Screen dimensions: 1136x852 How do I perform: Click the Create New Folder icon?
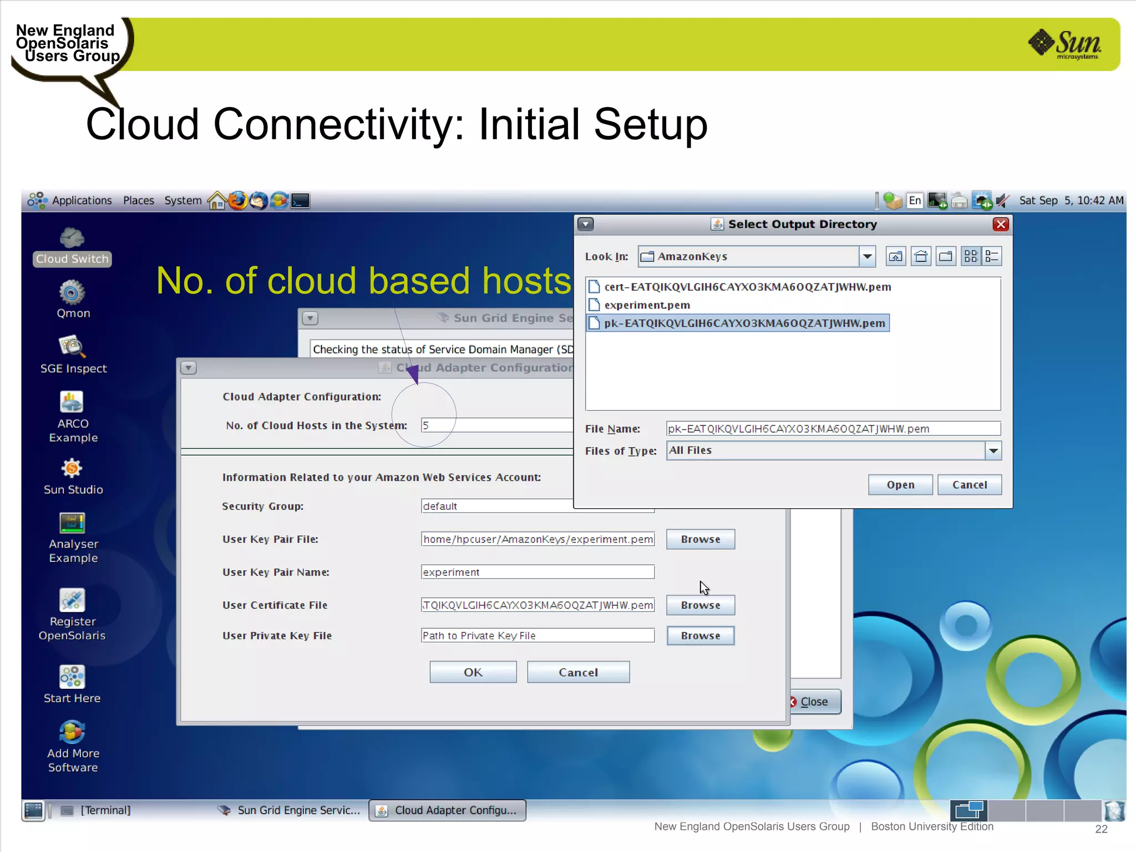pyautogui.click(x=946, y=256)
